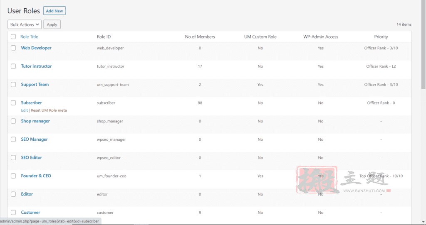Sort by Role Title column header

click(x=29, y=37)
